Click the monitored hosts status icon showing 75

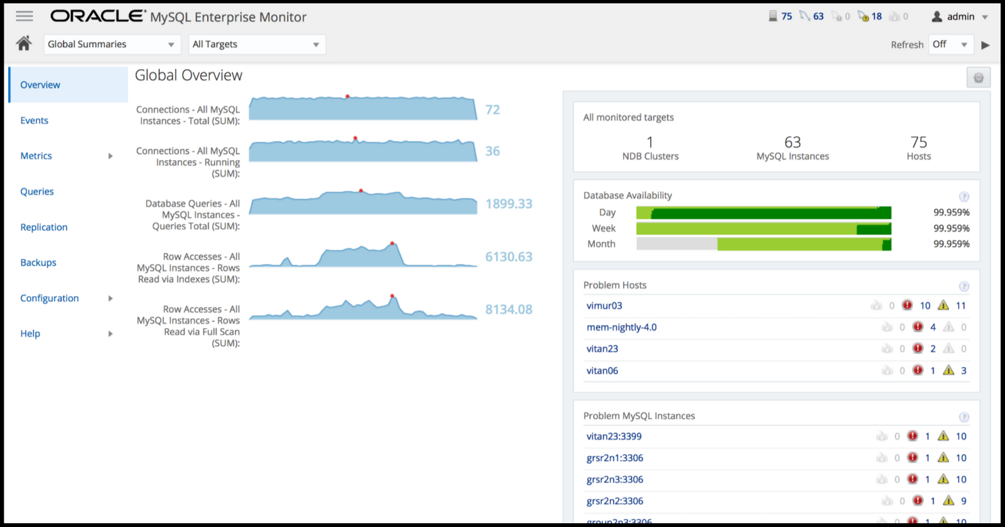point(773,16)
